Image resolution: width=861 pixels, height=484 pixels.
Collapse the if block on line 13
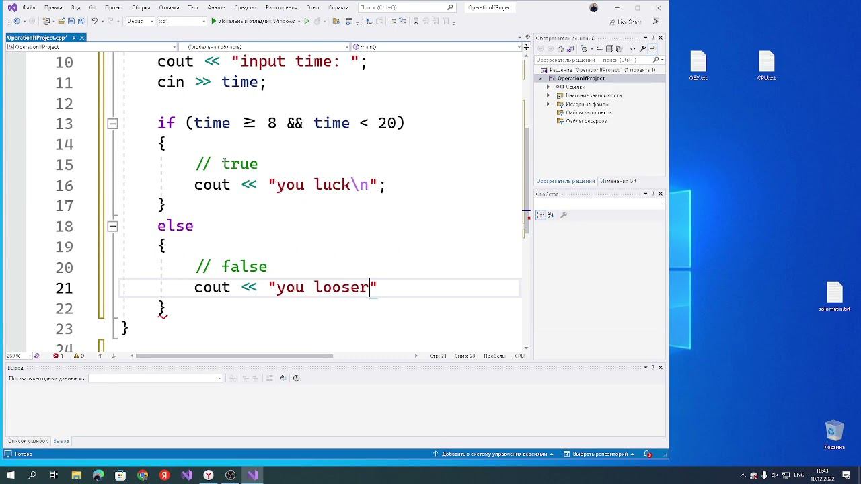(112, 124)
